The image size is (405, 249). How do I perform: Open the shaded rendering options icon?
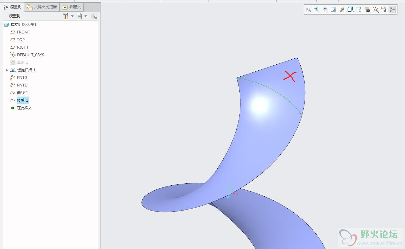point(342,9)
